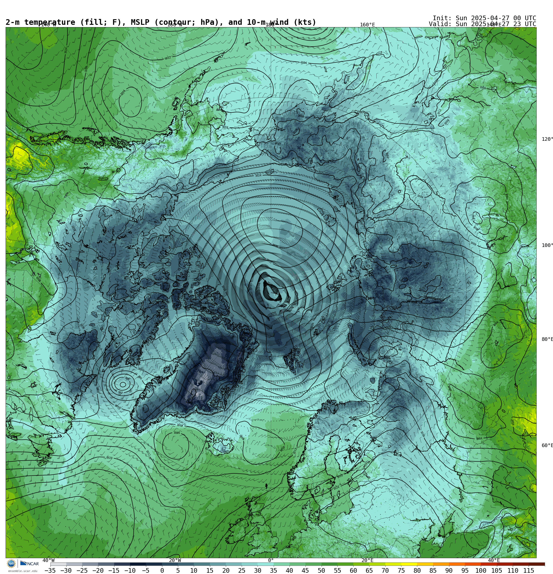Screen dimensions: 553x574
Task: Click the '60' colorbar tick label
Action: tap(353, 570)
